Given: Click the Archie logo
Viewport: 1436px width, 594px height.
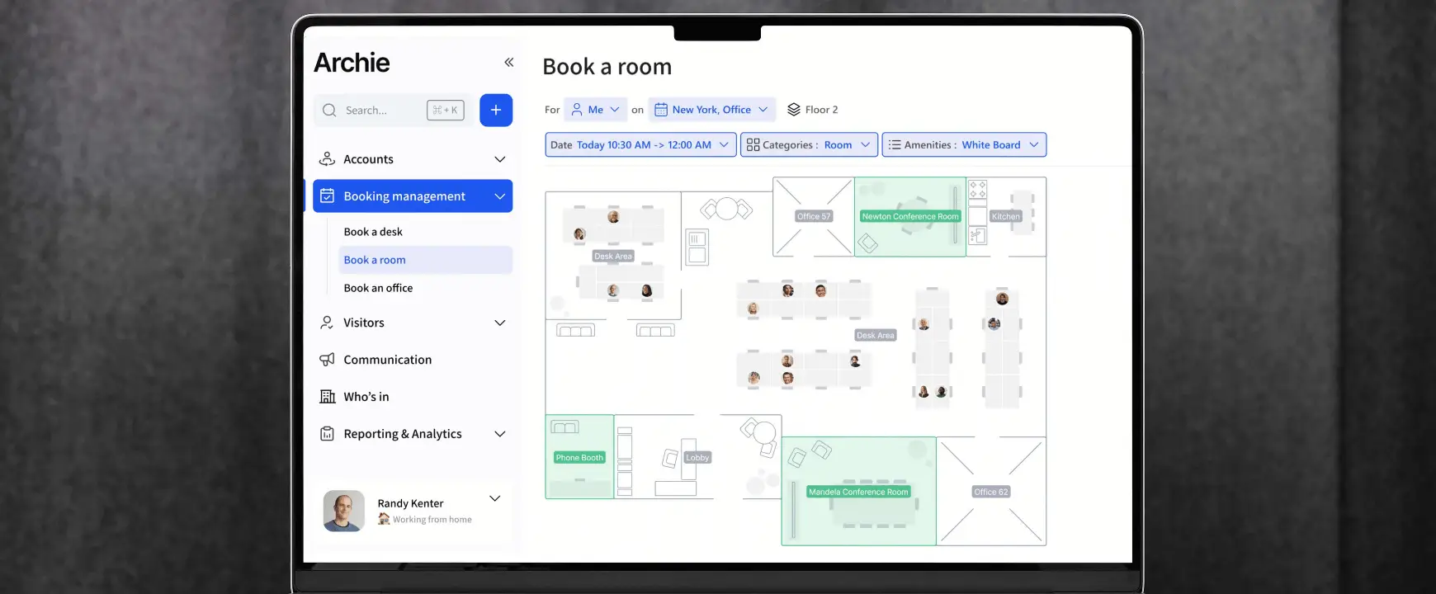Looking at the screenshot, I should point(352,63).
